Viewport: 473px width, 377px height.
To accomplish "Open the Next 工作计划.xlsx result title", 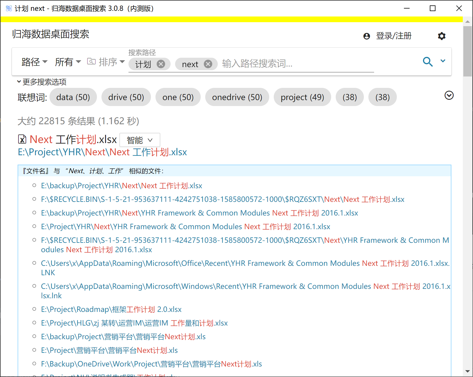I will [73, 140].
